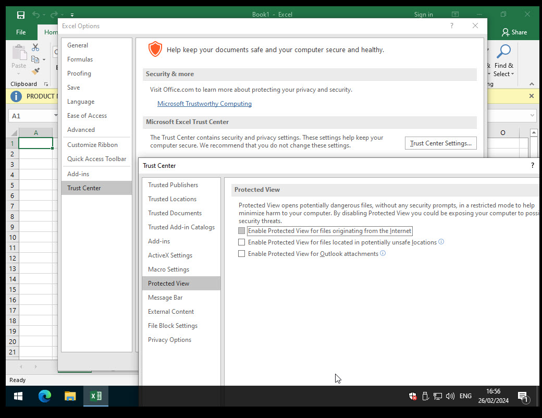Select cell A1 in the worksheet
Image resolution: width=542 pixels, height=418 pixels.
tap(35, 143)
